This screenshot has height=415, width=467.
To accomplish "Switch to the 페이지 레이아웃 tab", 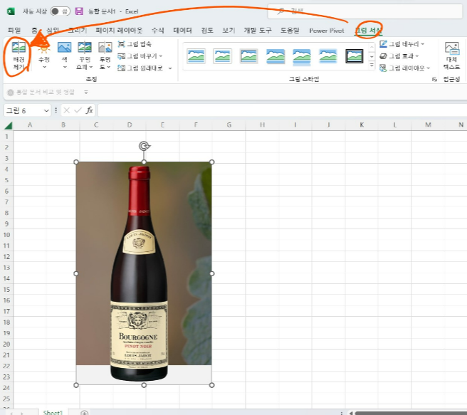I will pyautogui.click(x=119, y=30).
